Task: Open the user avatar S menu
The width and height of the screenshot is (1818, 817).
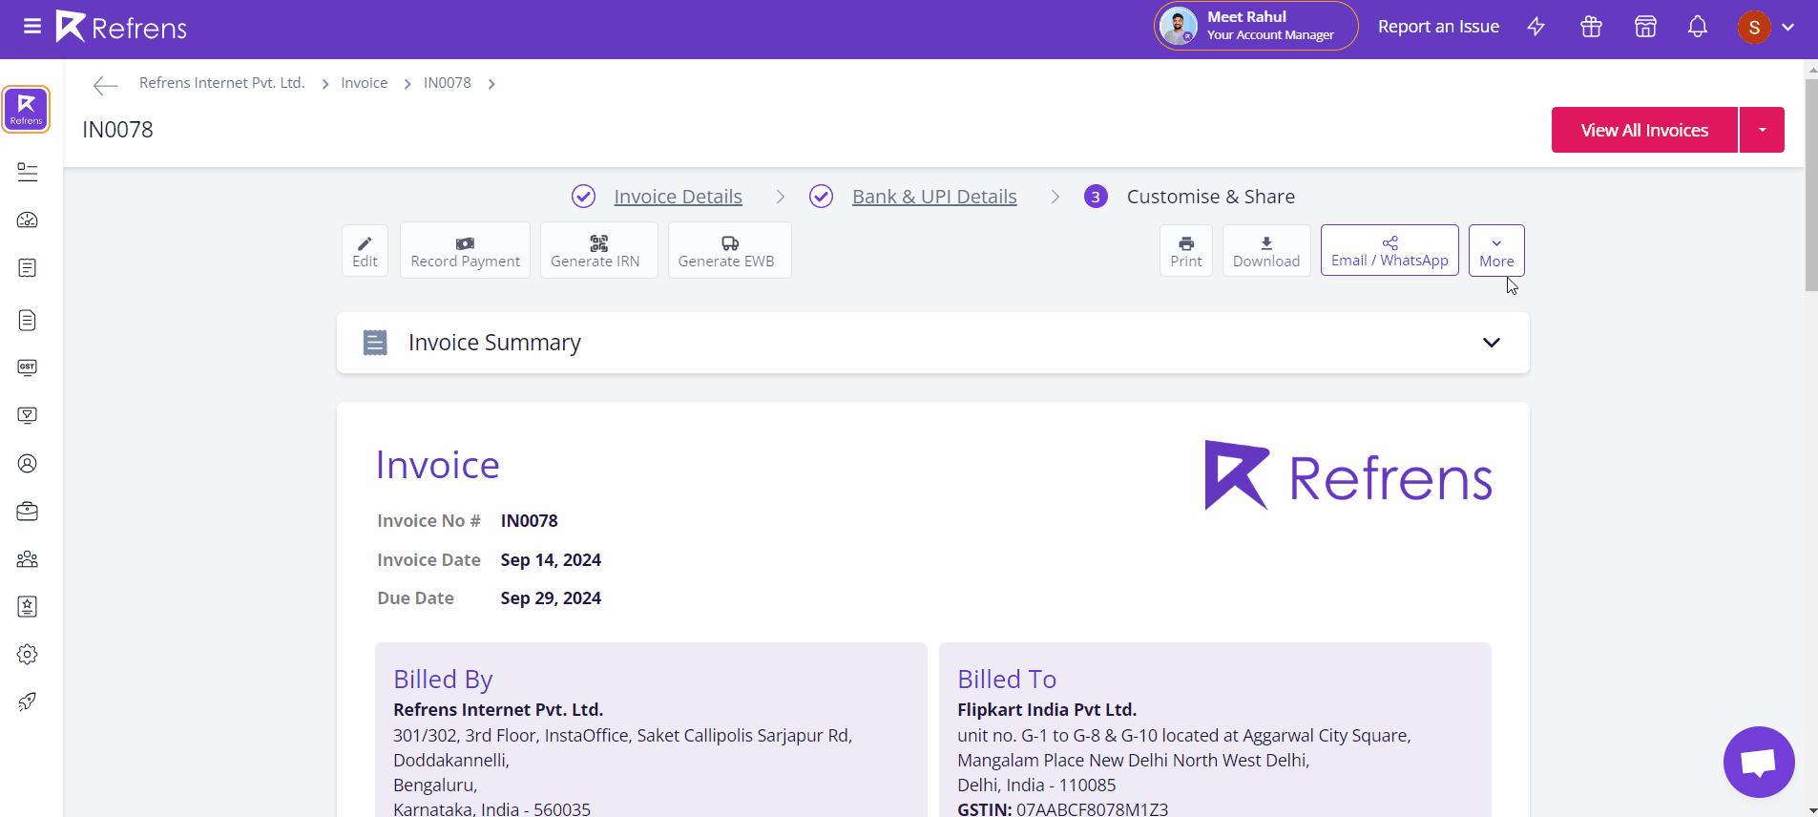Action: (x=1754, y=27)
